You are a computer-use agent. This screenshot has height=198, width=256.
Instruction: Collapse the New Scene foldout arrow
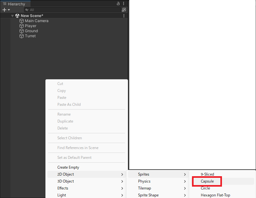click(x=12, y=16)
